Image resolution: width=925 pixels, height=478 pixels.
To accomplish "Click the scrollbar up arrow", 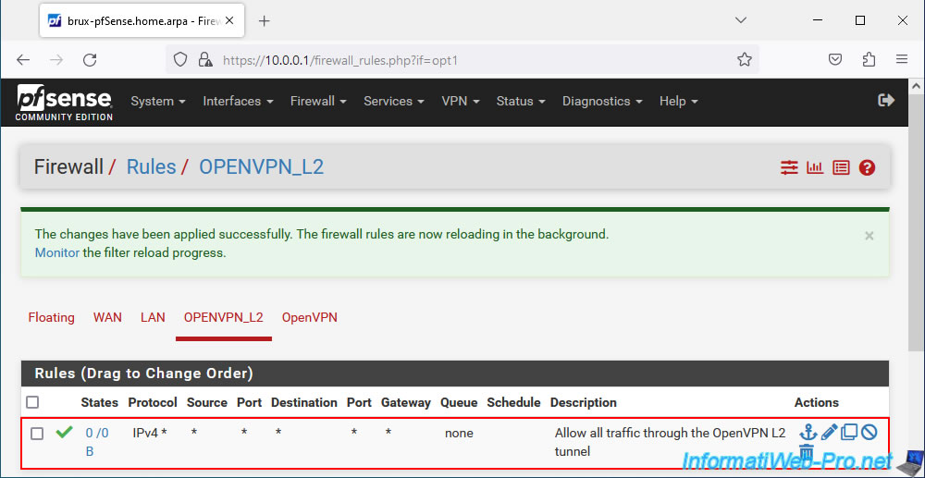I will pyautogui.click(x=916, y=87).
